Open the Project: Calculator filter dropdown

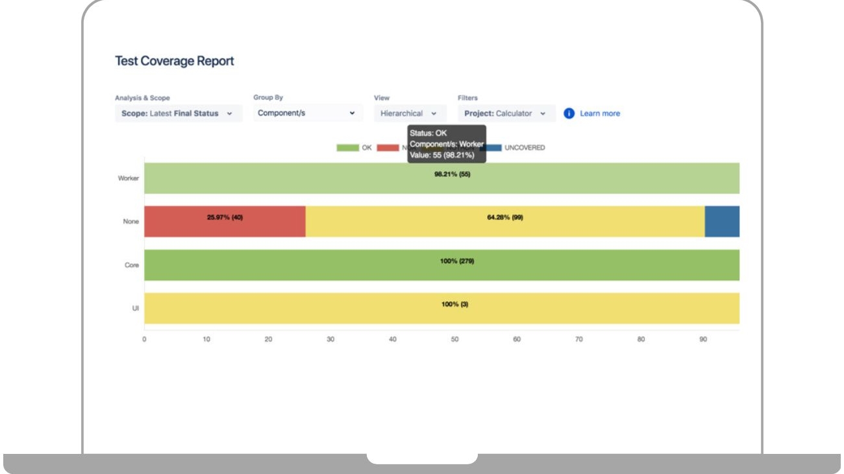(x=505, y=113)
